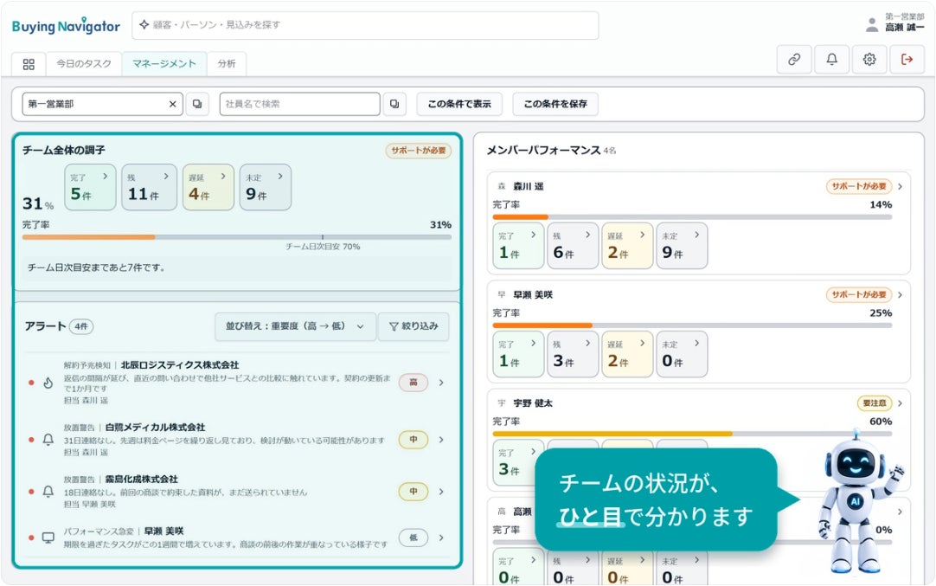This screenshot has height=586, width=936.
Task: Click the customer search input field
Action: pyautogui.click(x=365, y=25)
